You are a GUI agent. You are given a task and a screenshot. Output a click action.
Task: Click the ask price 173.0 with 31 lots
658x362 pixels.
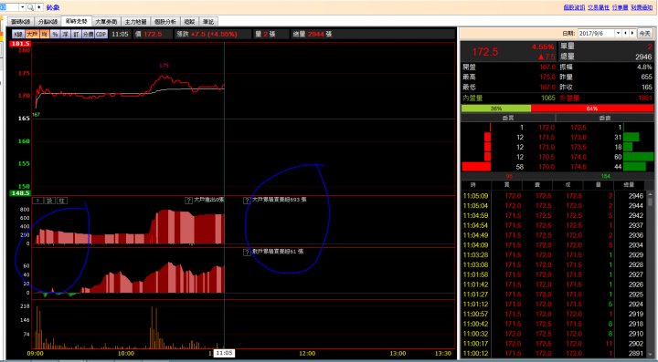pyautogui.click(x=578, y=138)
